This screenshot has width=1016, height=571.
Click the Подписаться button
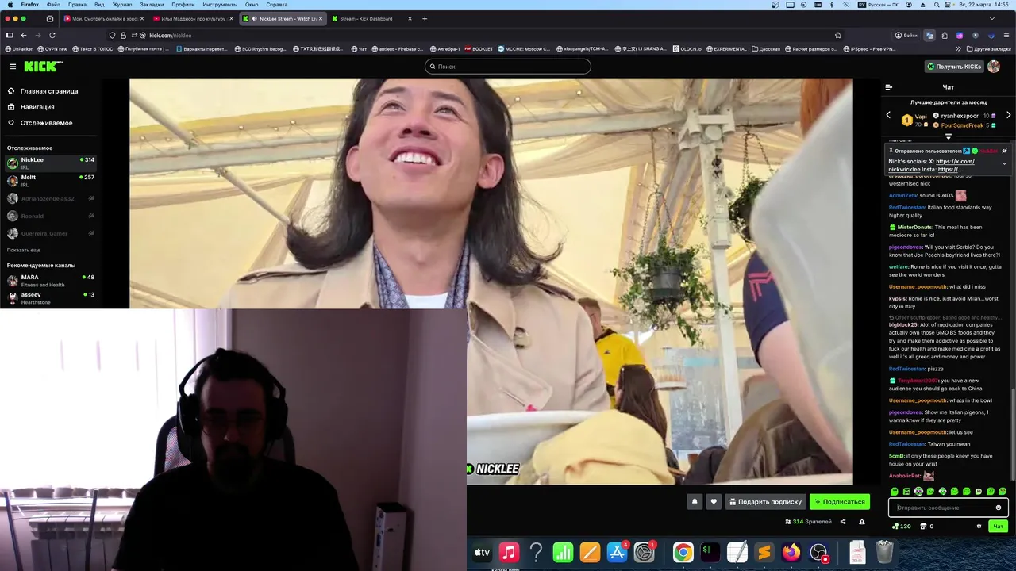point(839,501)
